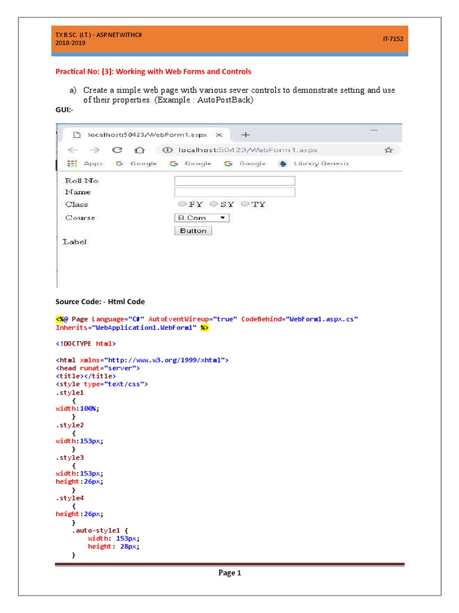Select the SY radio button
The width and height of the screenshot is (459, 613).
(213, 204)
